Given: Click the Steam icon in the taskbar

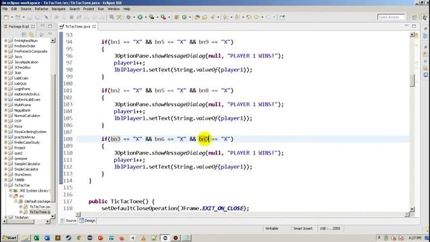Looking at the screenshot, I should coord(69,238).
